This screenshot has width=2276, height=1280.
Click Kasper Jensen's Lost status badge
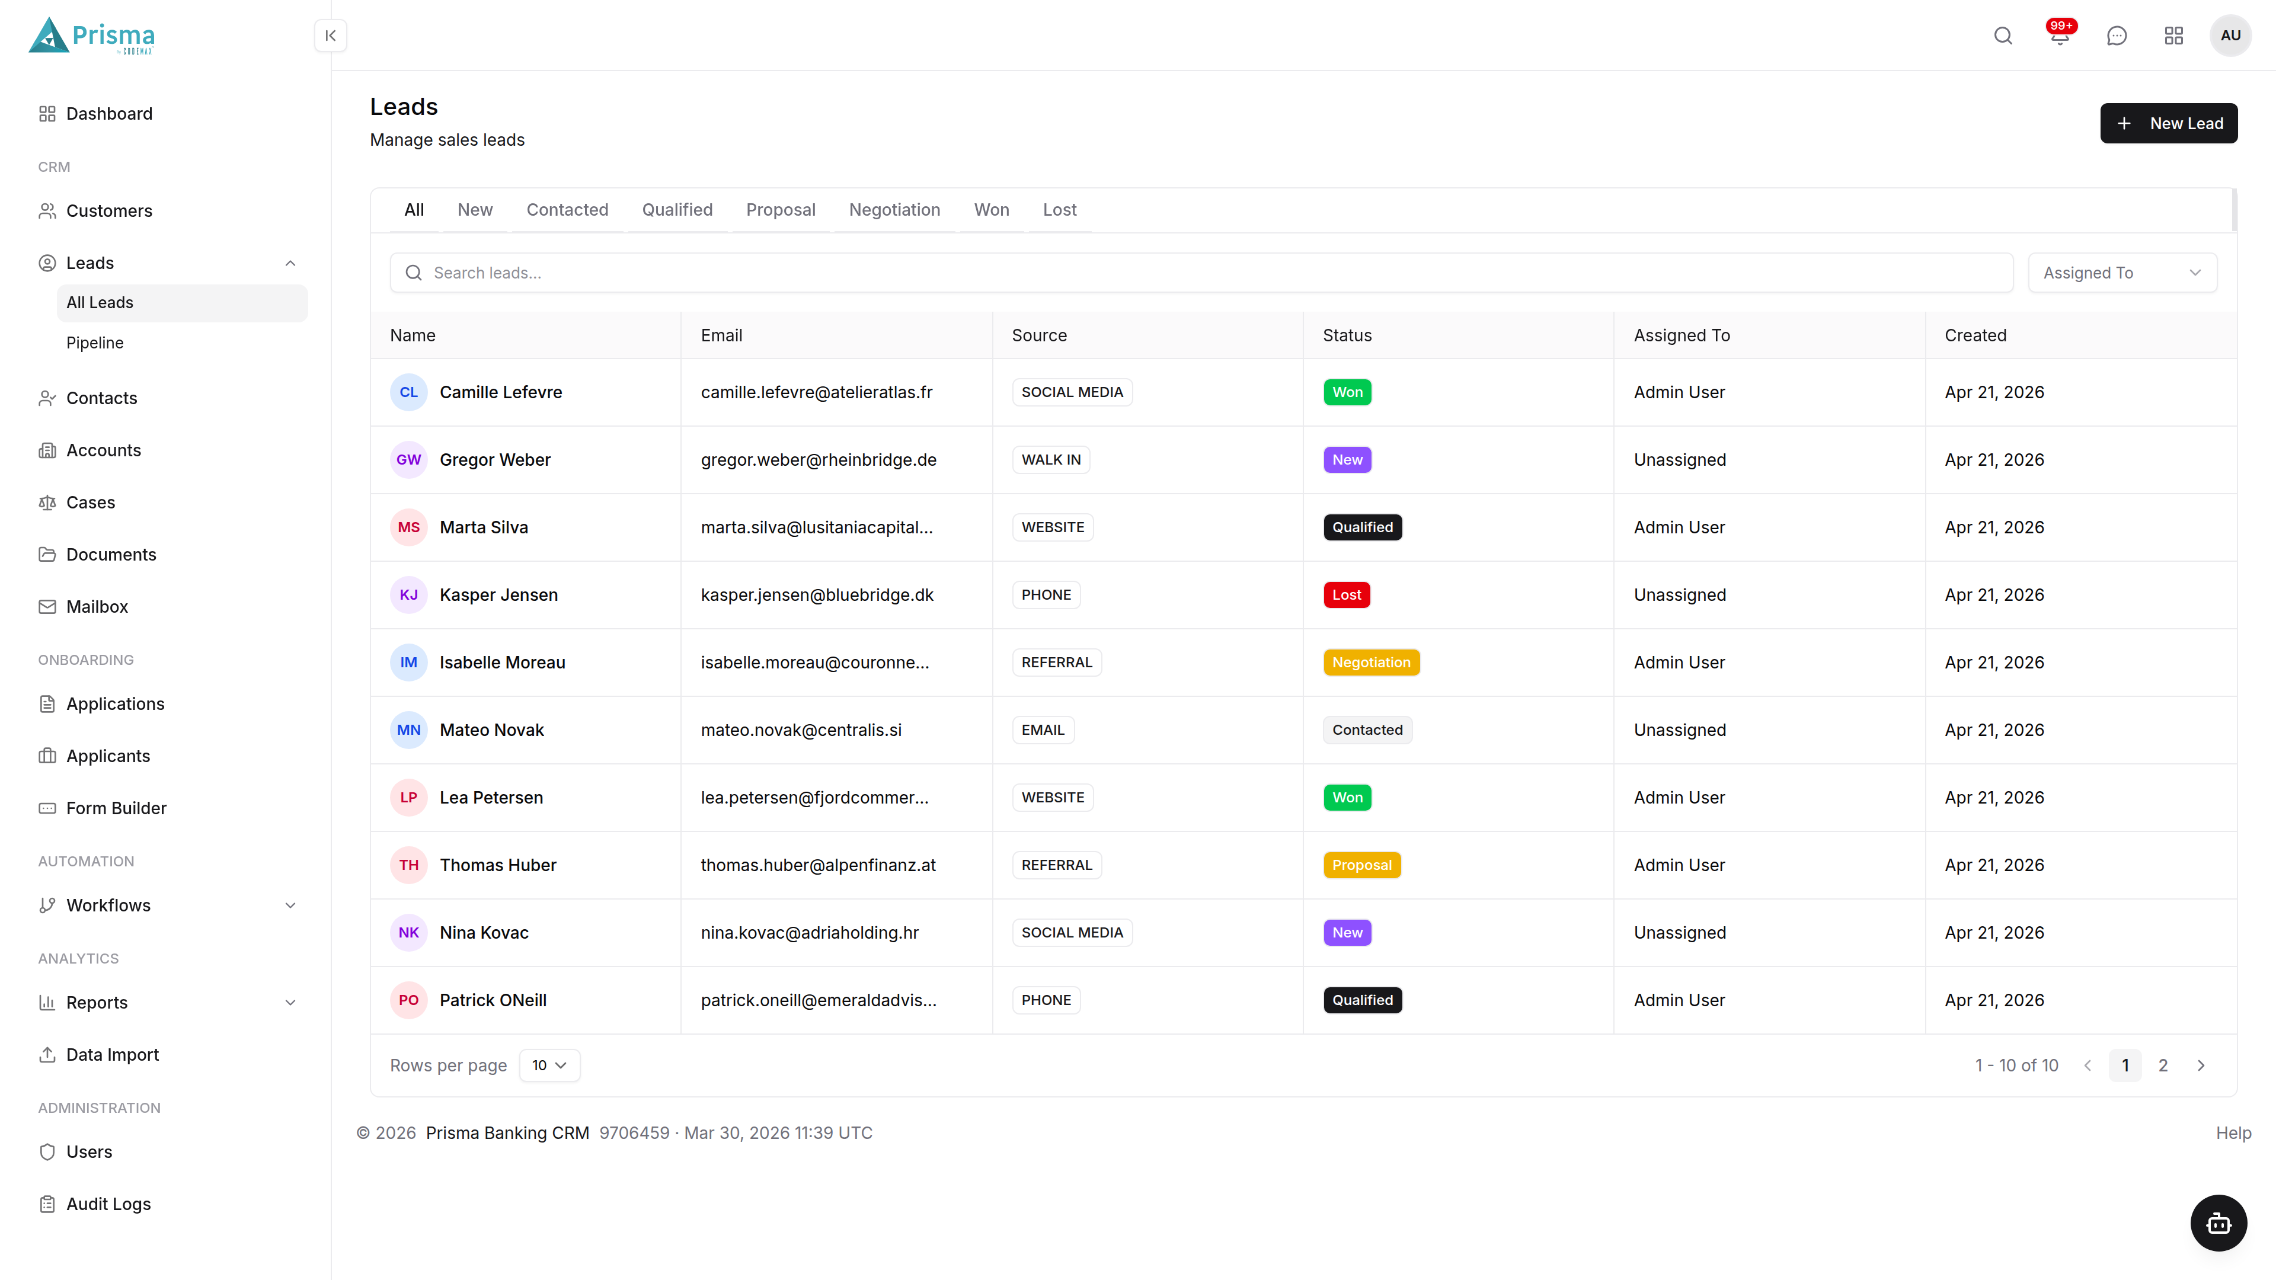click(x=1347, y=596)
